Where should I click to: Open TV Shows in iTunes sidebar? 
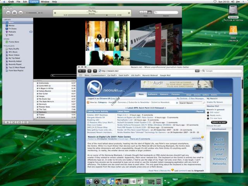[x=12, y=29]
